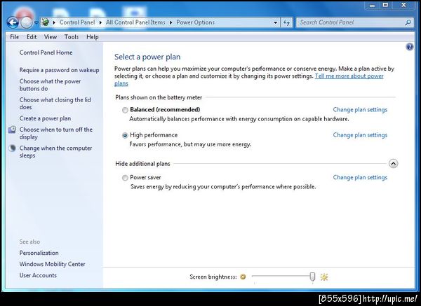421x306 pixels.
Task: Open User Accounts under See also
Action: click(x=38, y=275)
